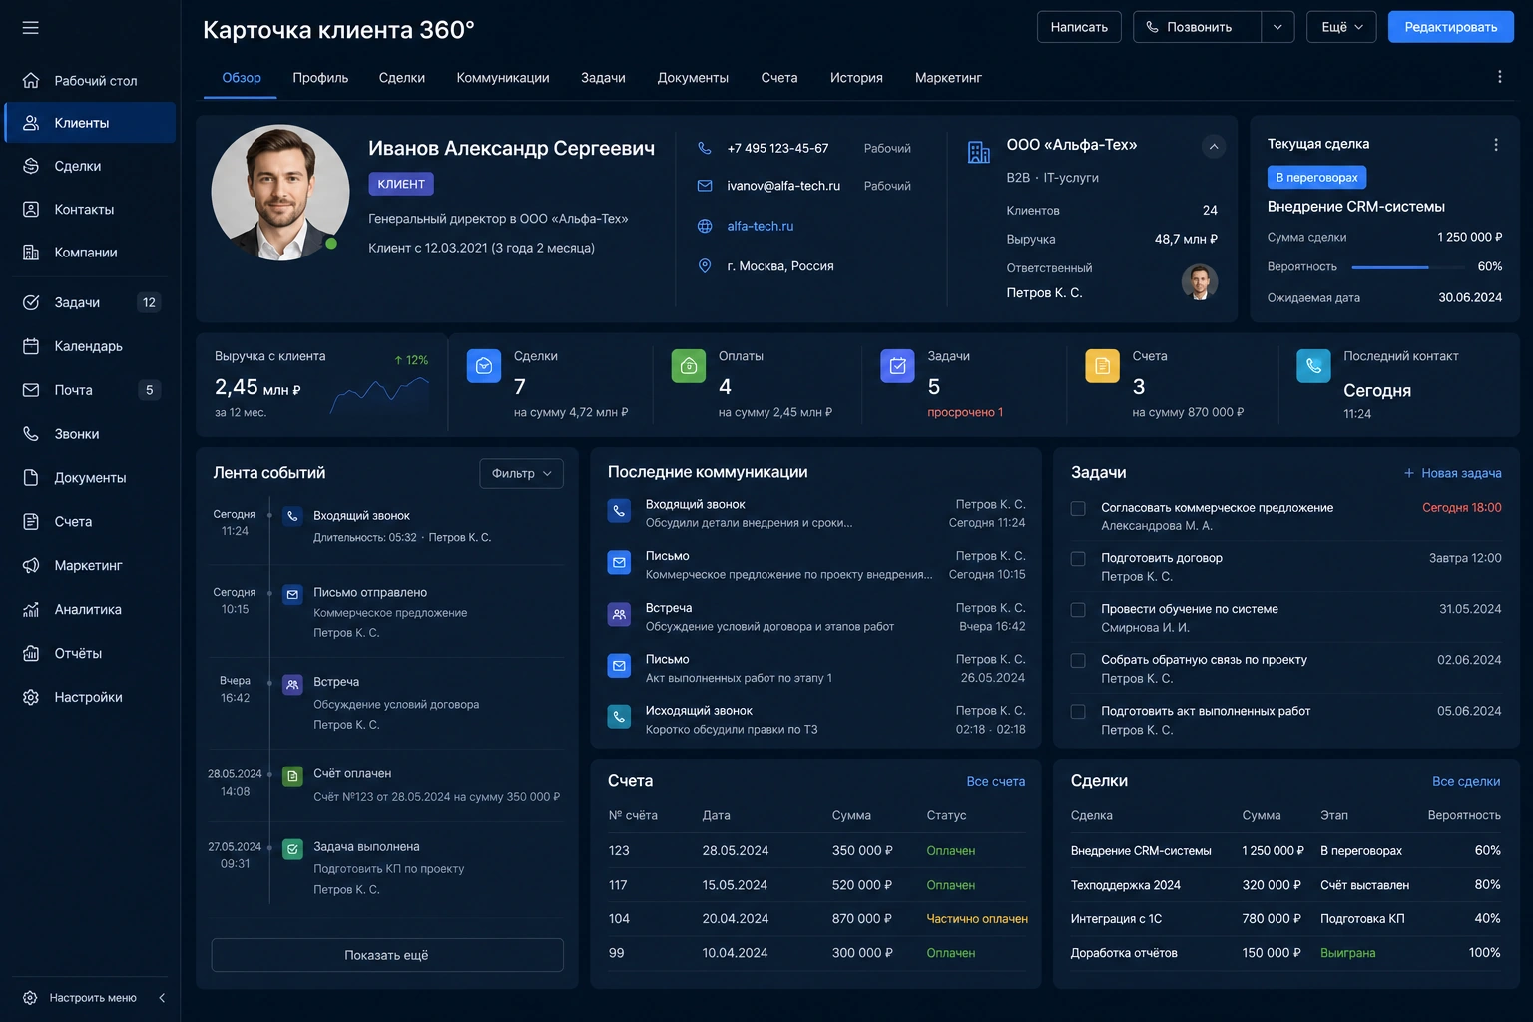The width and height of the screenshot is (1533, 1022).
Task: Click Иванов Александр Сергеевич's profile photo
Action: (x=280, y=193)
